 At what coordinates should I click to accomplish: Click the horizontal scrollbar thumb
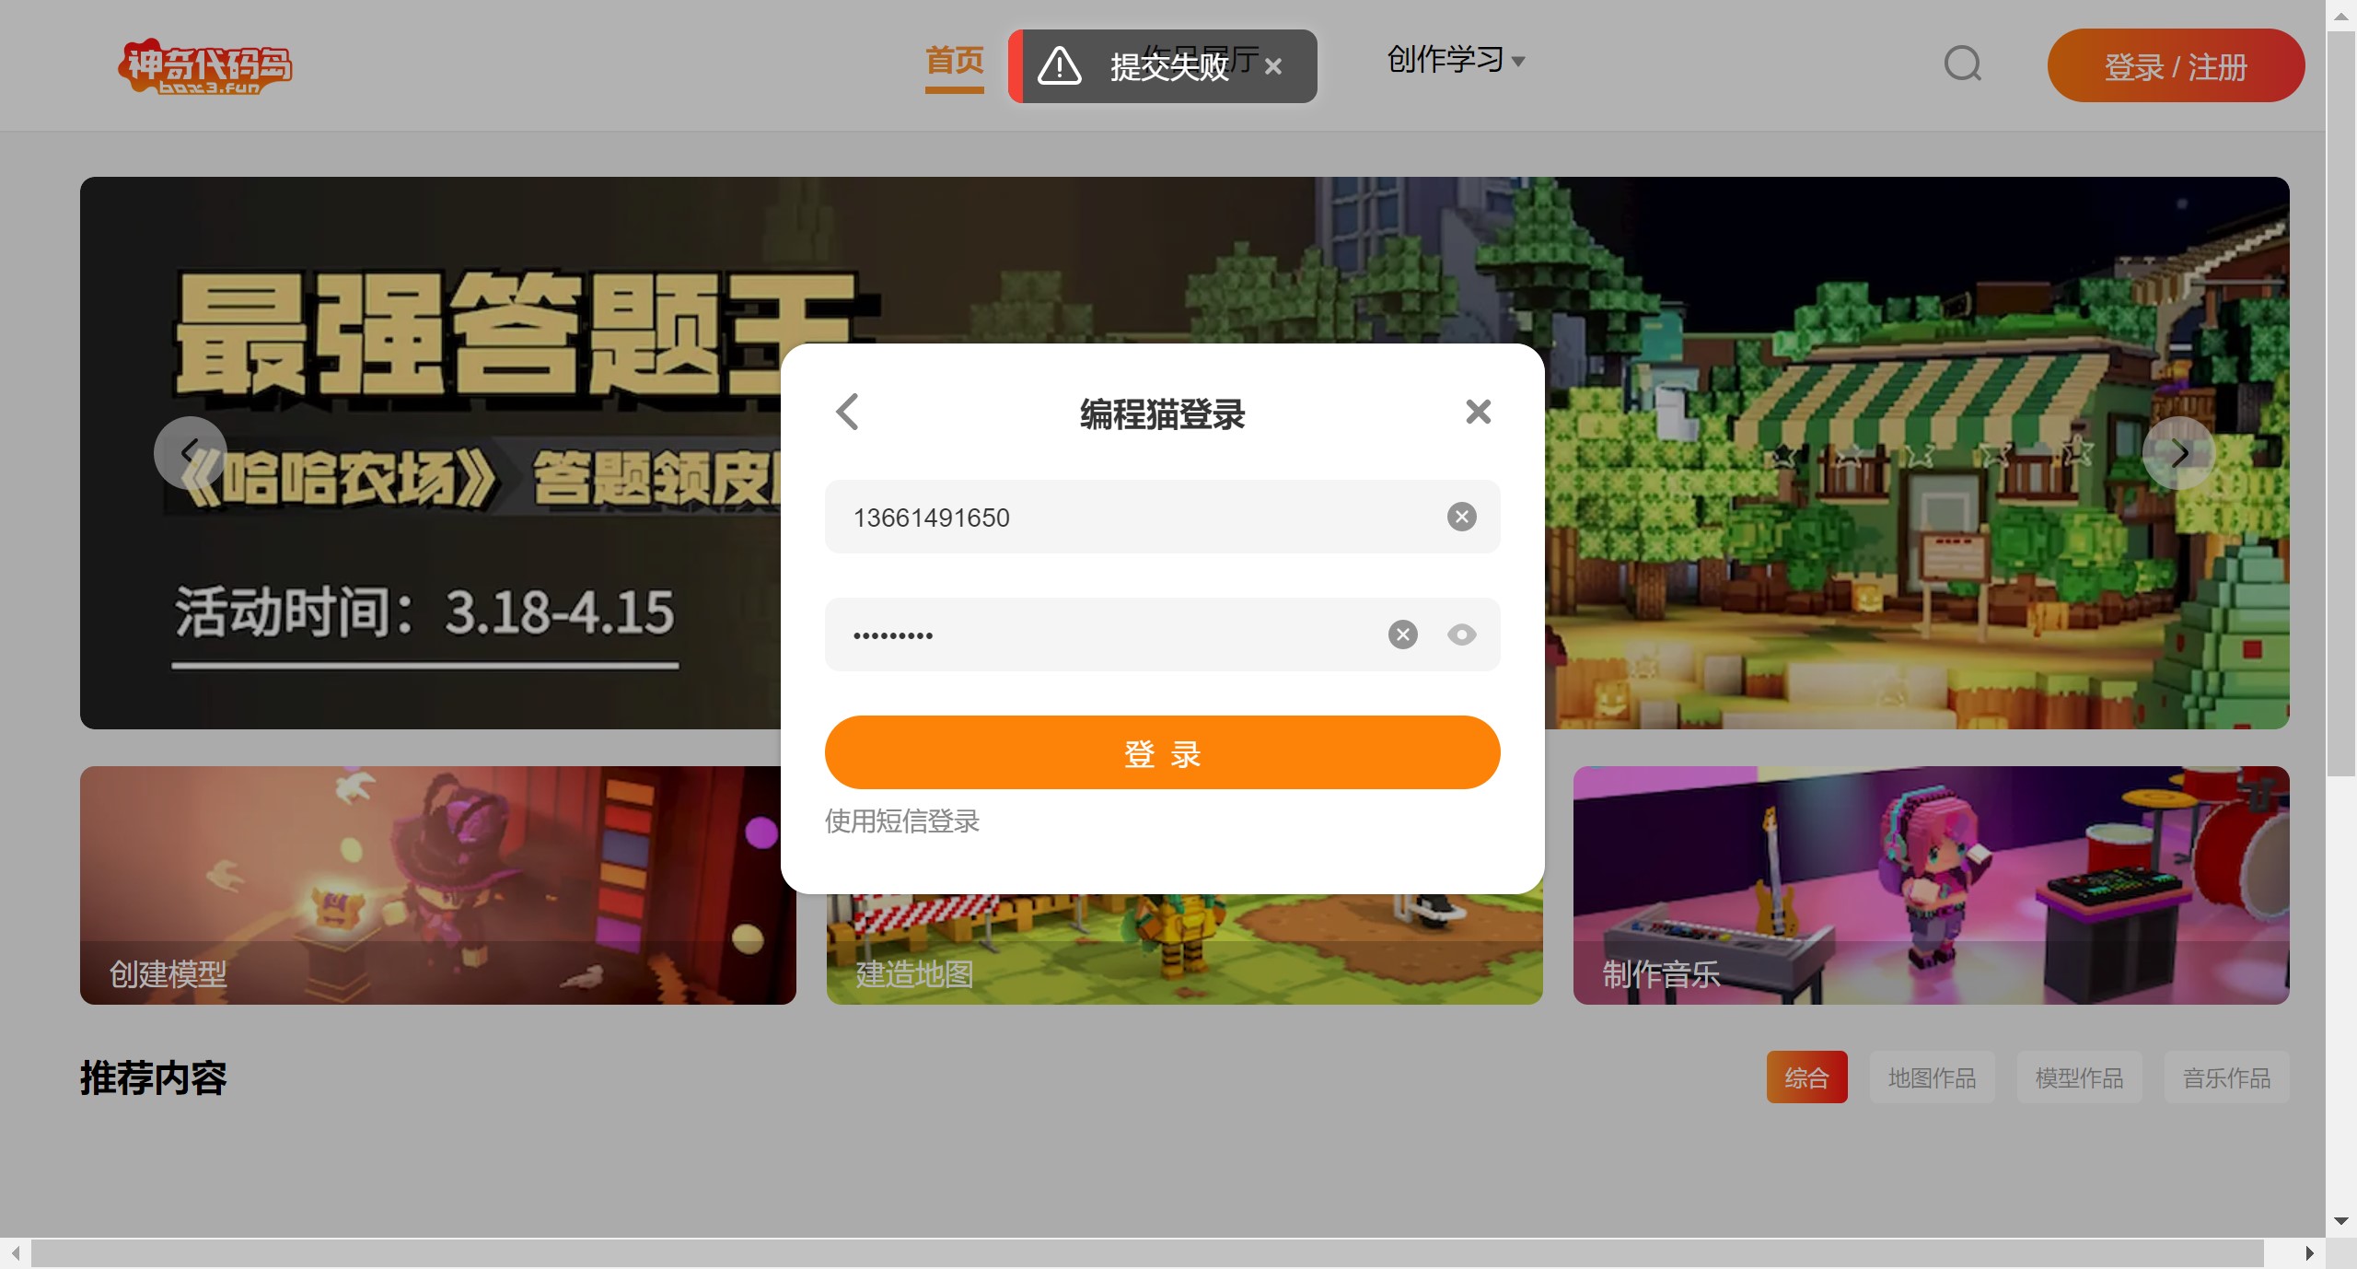coord(1147,1253)
